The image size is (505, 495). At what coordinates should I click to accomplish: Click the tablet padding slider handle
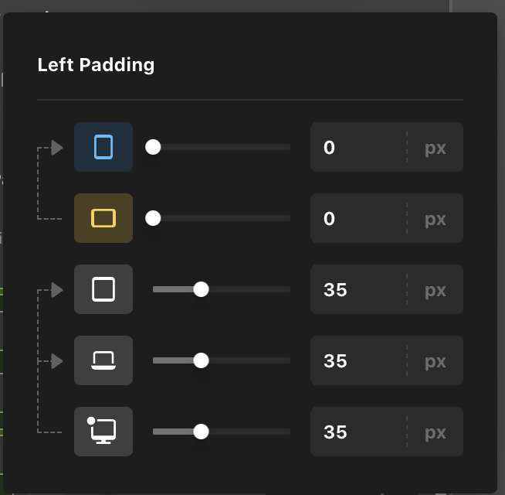tap(201, 289)
